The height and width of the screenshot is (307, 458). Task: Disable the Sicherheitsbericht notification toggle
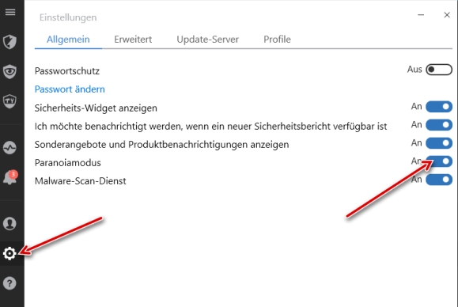pyautogui.click(x=439, y=125)
